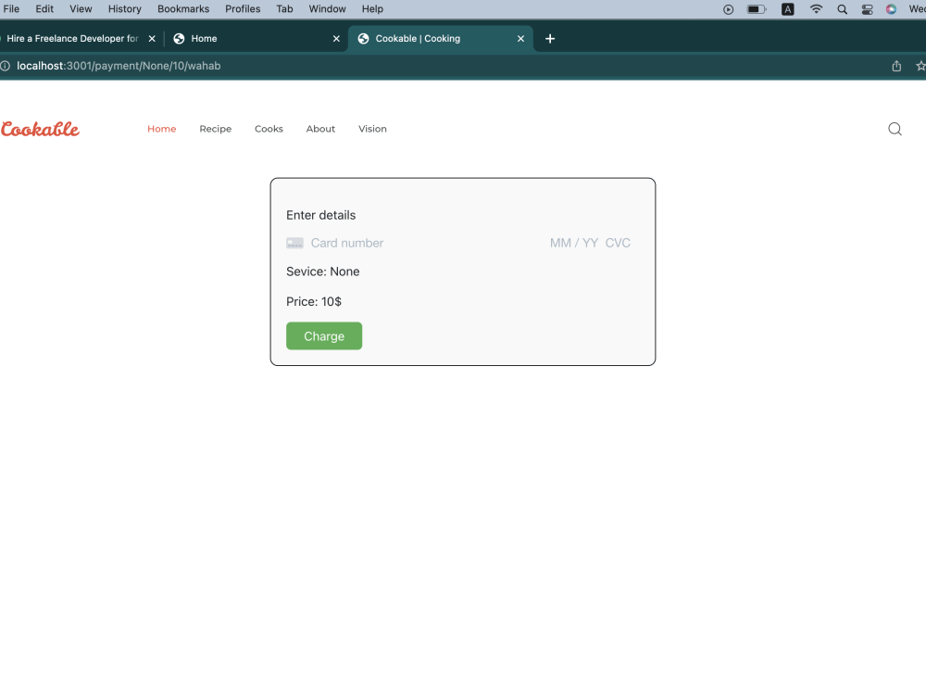Visit the About nav link
This screenshot has height=695, width=926.
[320, 129]
